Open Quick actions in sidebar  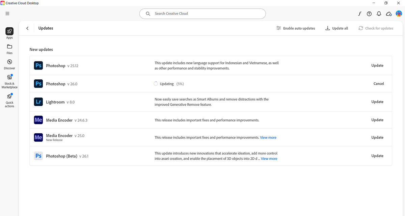point(9,100)
